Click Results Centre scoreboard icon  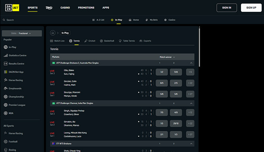click(6, 64)
